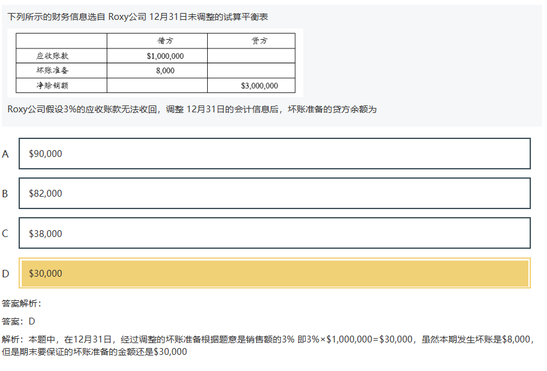Click the letter label D

(x=6, y=274)
